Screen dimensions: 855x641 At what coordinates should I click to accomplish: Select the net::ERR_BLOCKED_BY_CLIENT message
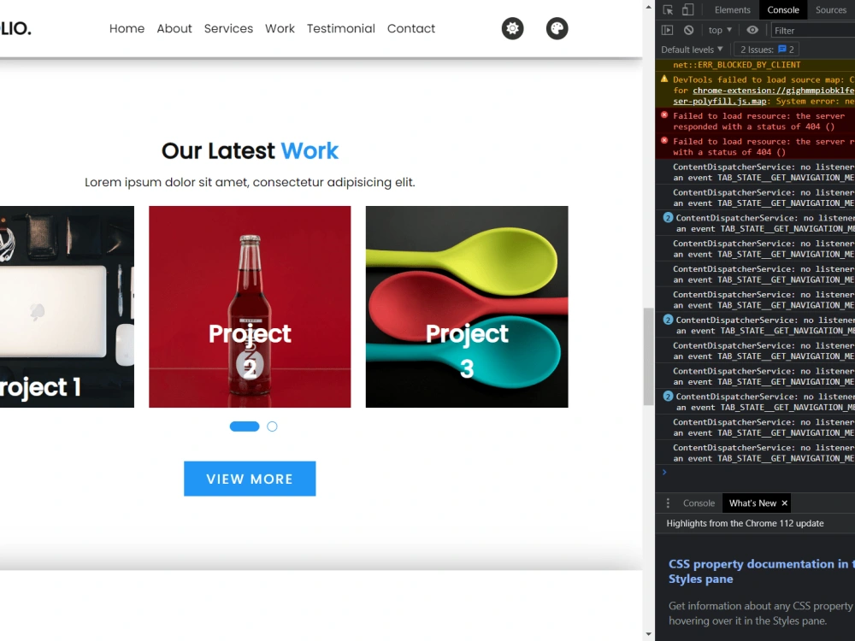737,64
